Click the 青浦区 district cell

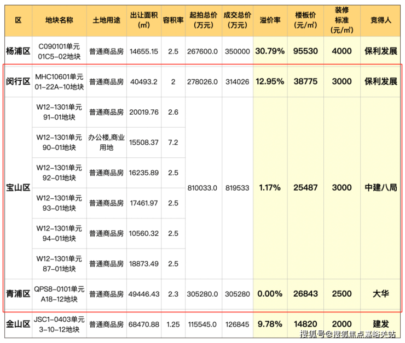18,294
